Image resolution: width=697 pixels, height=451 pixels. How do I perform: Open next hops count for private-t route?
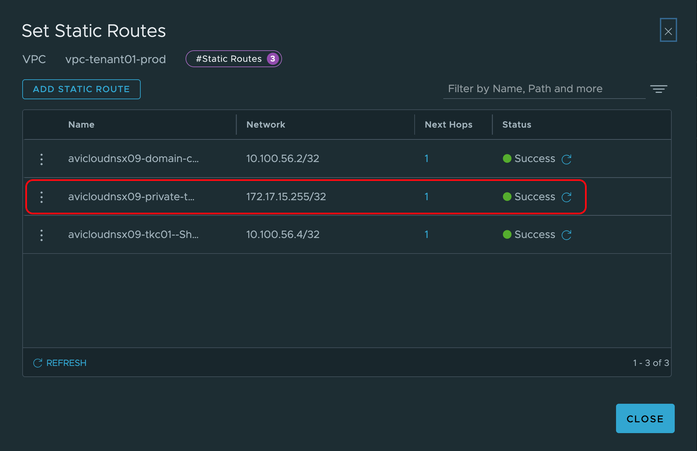click(426, 197)
